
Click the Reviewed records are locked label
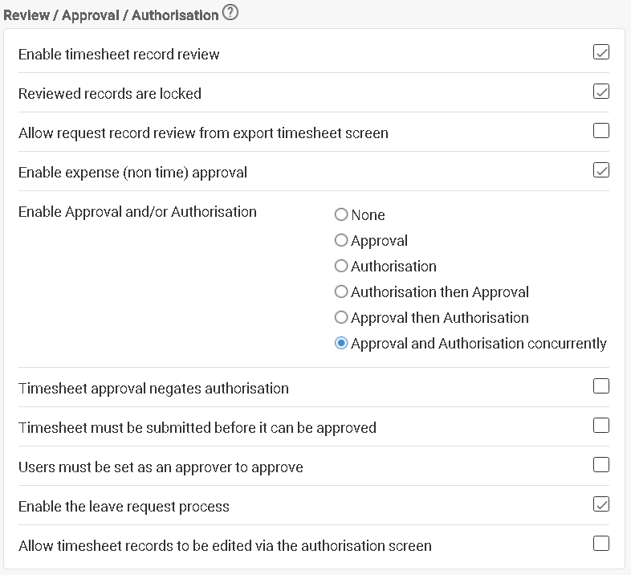110,93
